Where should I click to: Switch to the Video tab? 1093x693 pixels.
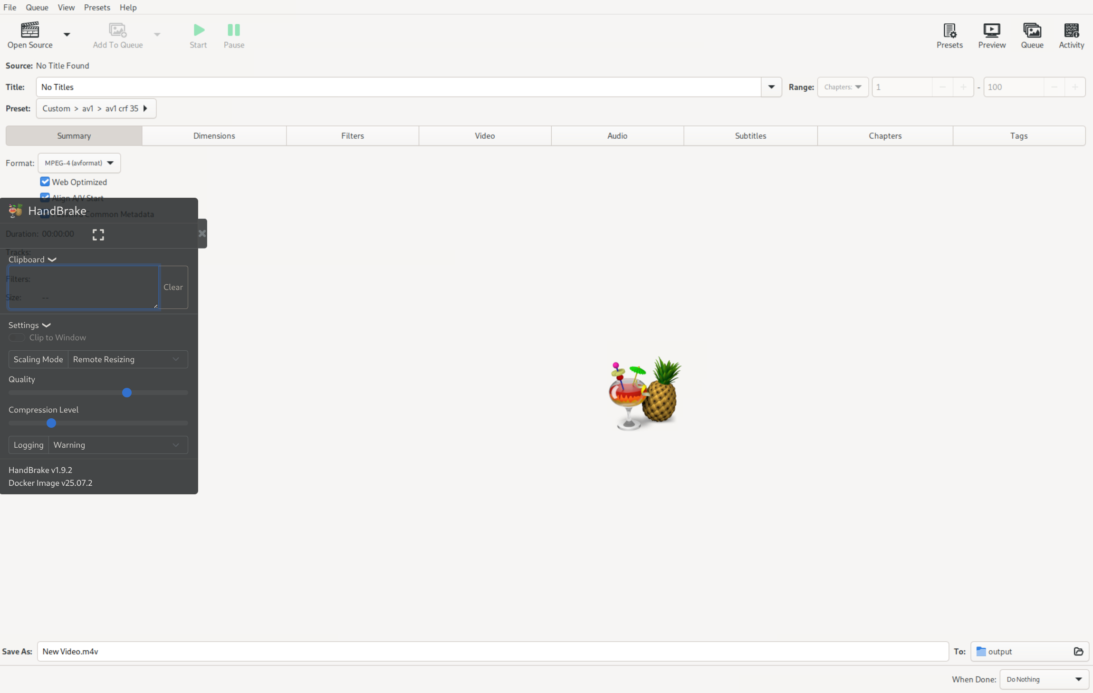click(484, 136)
